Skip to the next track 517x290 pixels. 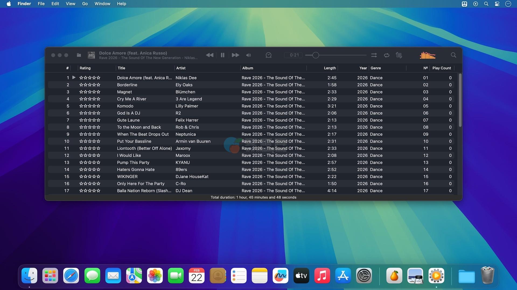235,55
